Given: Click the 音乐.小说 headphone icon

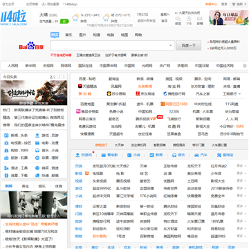Looking at the screenshot, I should [37, 151].
